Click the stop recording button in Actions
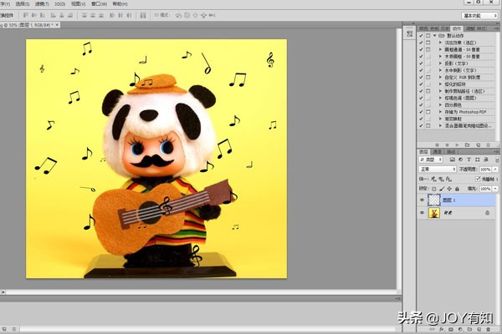 tap(438, 145)
